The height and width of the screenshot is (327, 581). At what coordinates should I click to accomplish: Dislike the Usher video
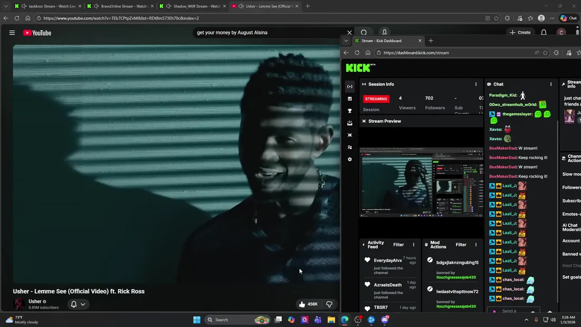pyautogui.click(x=330, y=304)
